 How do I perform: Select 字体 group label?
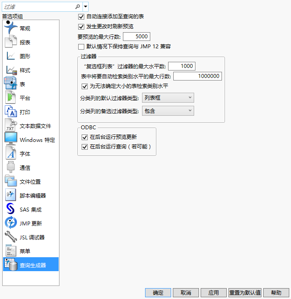pyautogui.click(x=25, y=154)
